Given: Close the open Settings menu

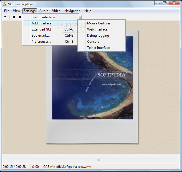Looking at the screenshot, I should click(30, 11).
